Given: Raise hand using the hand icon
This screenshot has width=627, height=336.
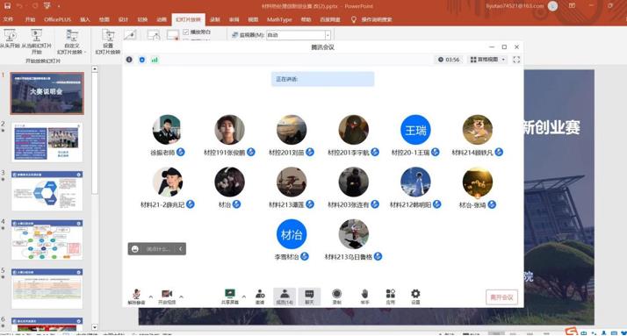Looking at the screenshot, I should tap(364, 297).
